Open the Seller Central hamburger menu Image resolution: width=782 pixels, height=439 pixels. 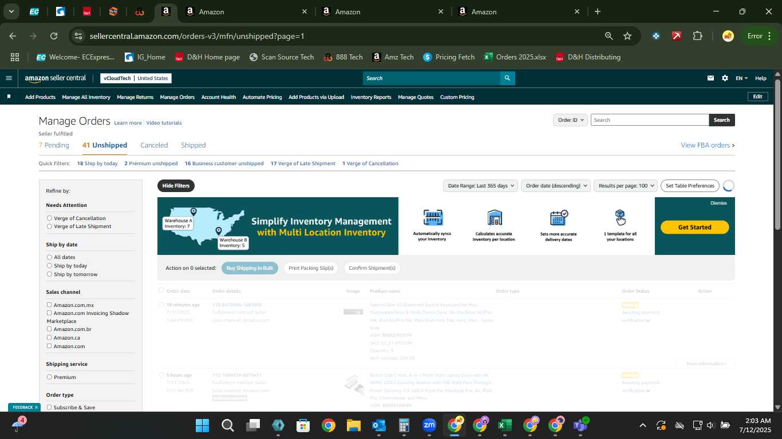pyautogui.click(x=9, y=78)
